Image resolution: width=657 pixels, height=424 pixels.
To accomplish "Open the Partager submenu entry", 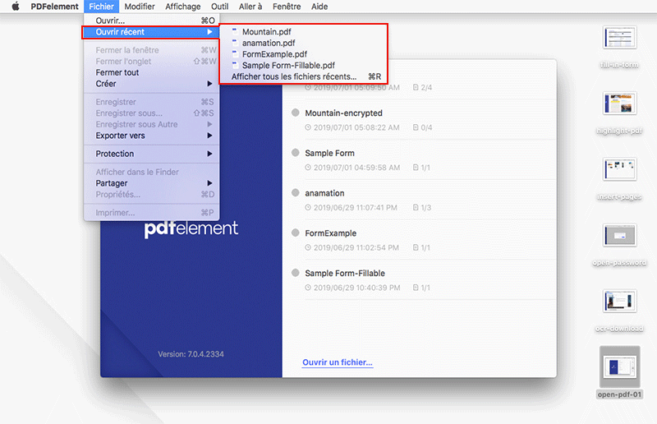I will (x=151, y=183).
